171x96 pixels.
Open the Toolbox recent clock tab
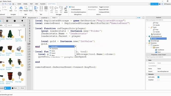pos(15,21)
